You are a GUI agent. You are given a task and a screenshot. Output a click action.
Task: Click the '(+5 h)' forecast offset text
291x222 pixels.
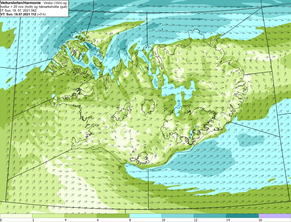(x=41, y=14)
